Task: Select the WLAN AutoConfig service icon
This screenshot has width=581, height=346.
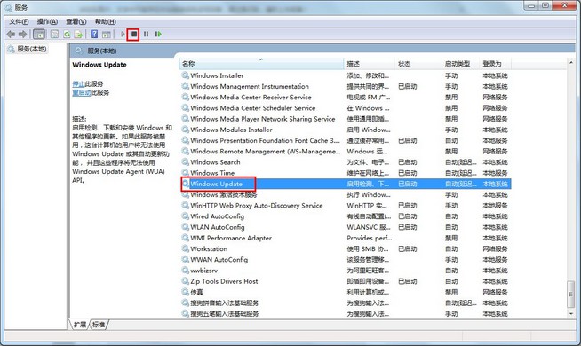Action: 185,227
